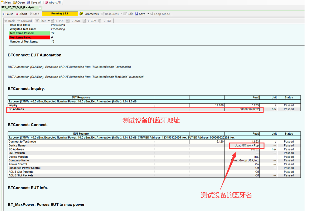
Task: Export the report to TXT
Action: 105,21
